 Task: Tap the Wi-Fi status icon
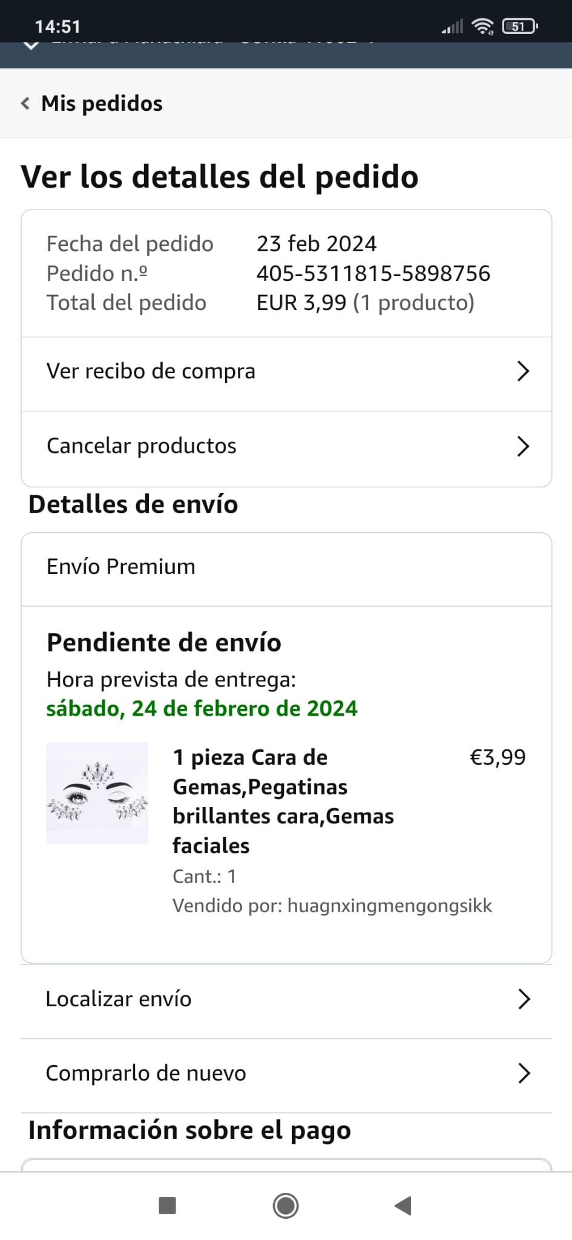[482, 26]
